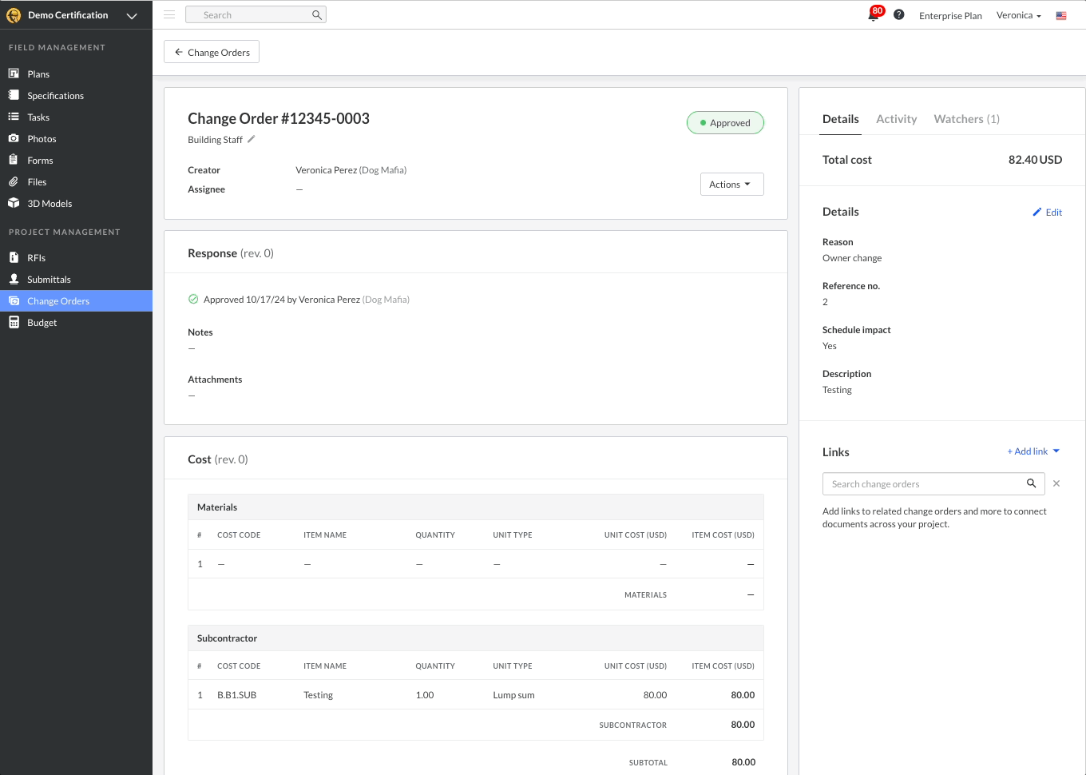The height and width of the screenshot is (775, 1086).
Task: Click the Materials section header
Action: (x=476, y=507)
